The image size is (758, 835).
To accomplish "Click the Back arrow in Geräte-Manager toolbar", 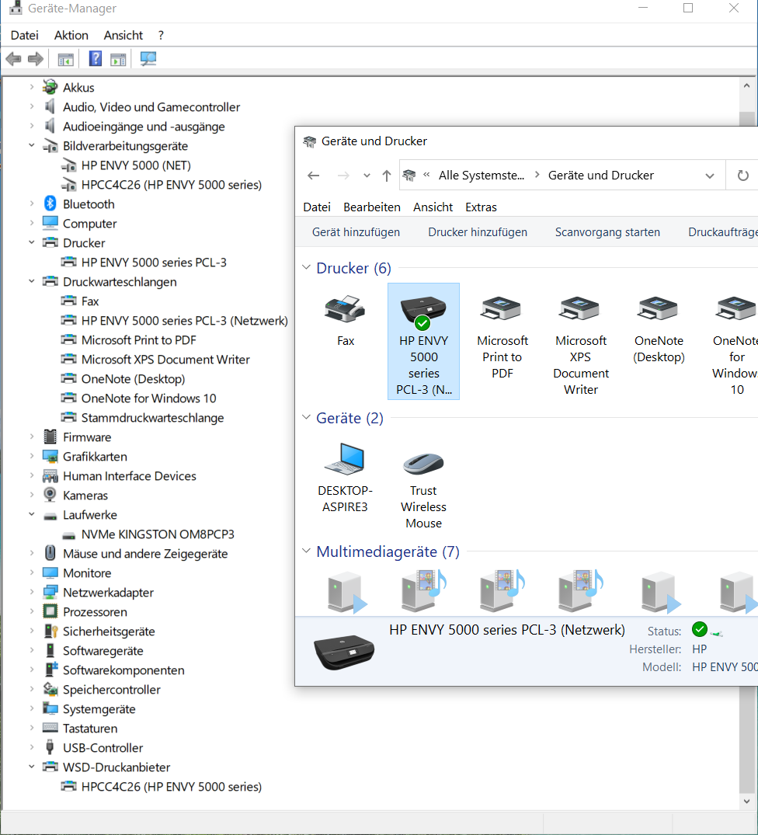I will pyautogui.click(x=13, y=59).
